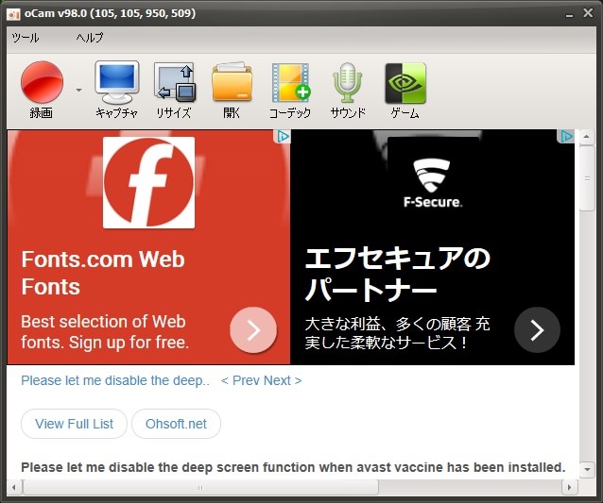603x503 pixels.
Task: Select the ゲーム Nvidia recording mode
Action: (x=405, y=90)
